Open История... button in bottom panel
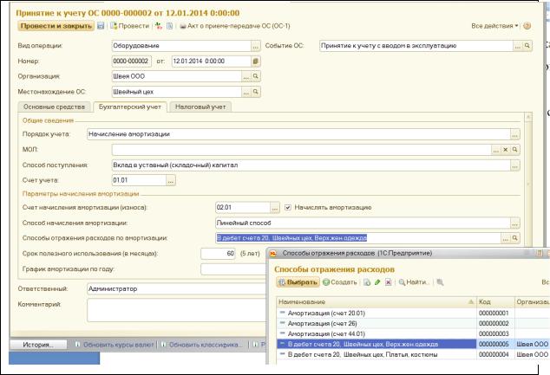 tap(38, 345)
